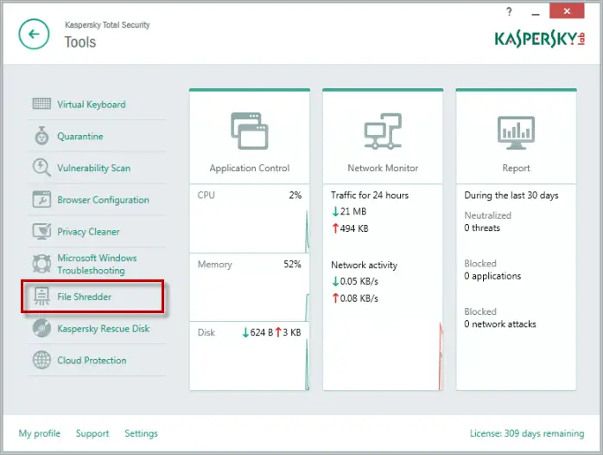Open the Quarantine tool
The width and height of the screenshot is (603, 455).
pyautogui.click(x=80, y=137)
